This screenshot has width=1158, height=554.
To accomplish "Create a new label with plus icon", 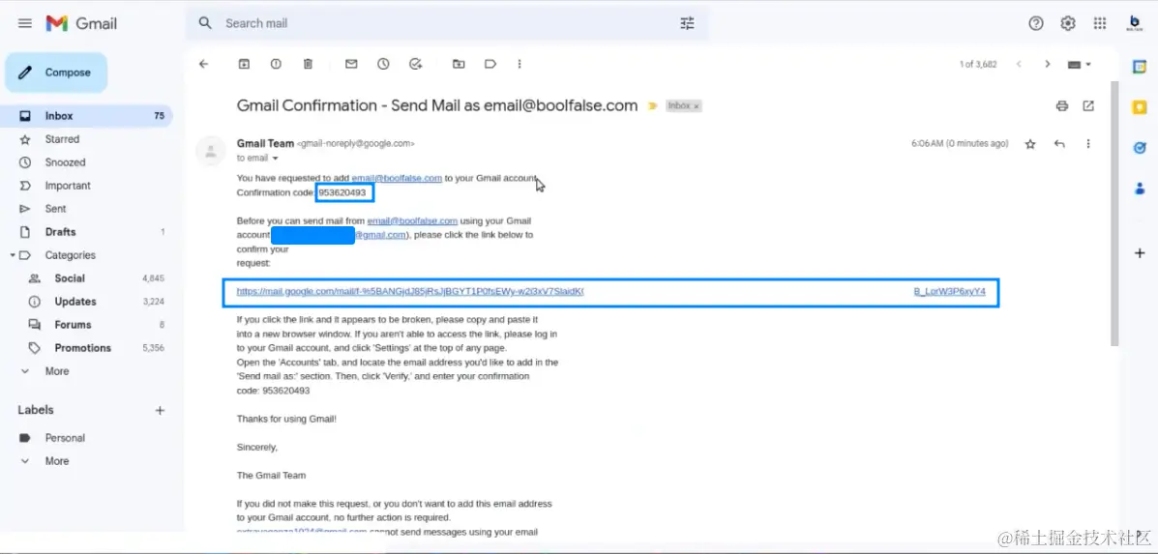I will (x=160, y=410).
